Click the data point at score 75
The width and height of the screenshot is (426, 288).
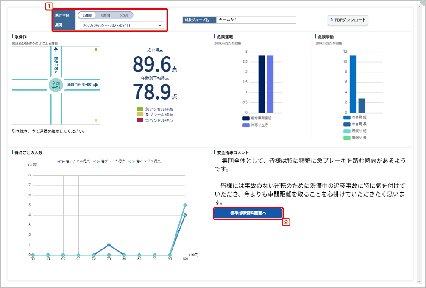point(109,245)
